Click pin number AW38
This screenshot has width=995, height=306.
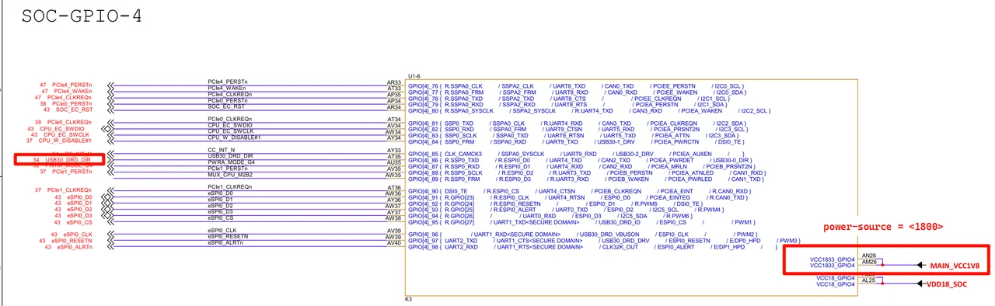tap(394, 219)
